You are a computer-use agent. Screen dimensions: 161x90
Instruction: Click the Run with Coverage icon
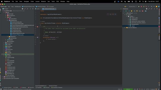[x=144, y=6]
